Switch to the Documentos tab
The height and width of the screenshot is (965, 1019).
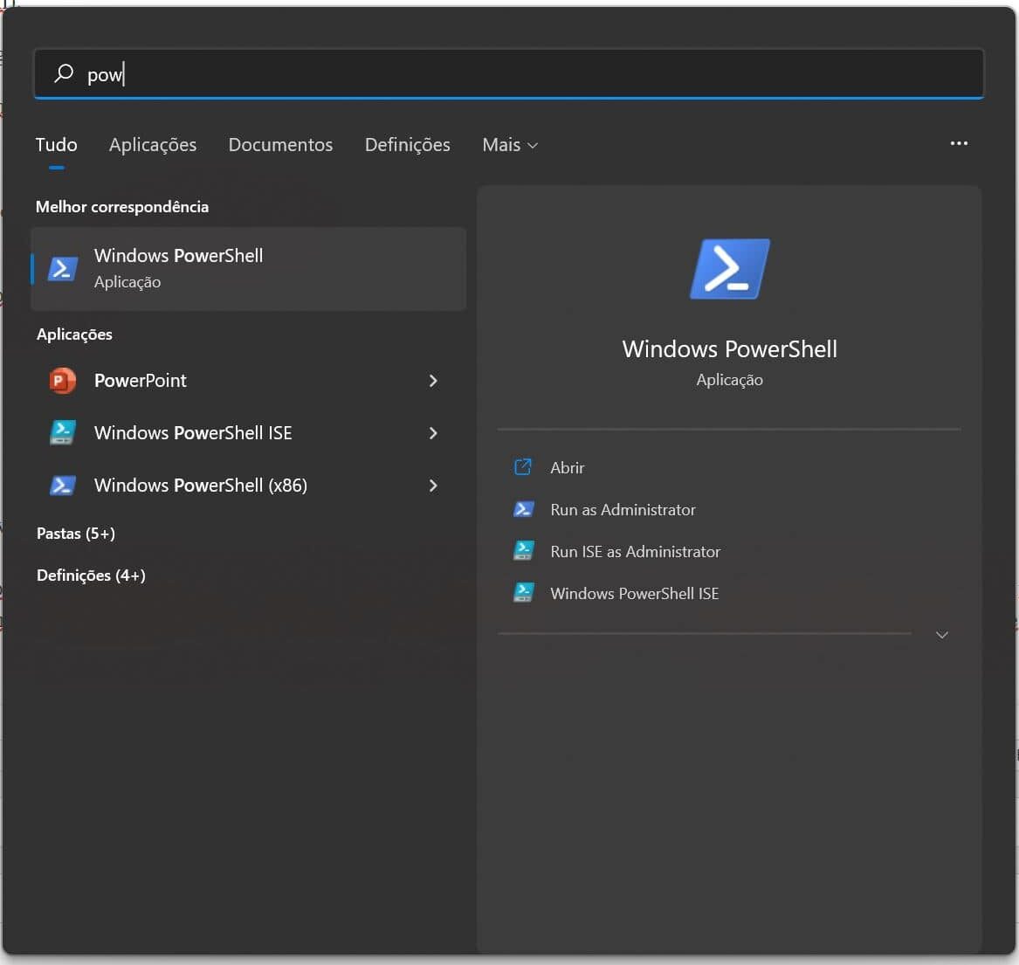click(x=280, y=145)
